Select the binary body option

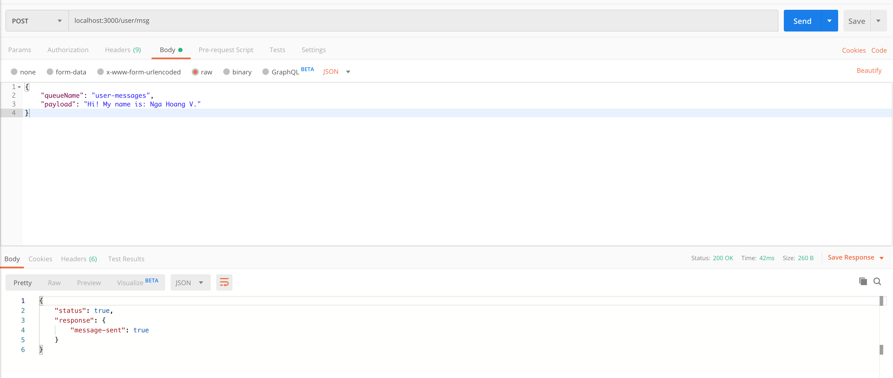[226, 72]
